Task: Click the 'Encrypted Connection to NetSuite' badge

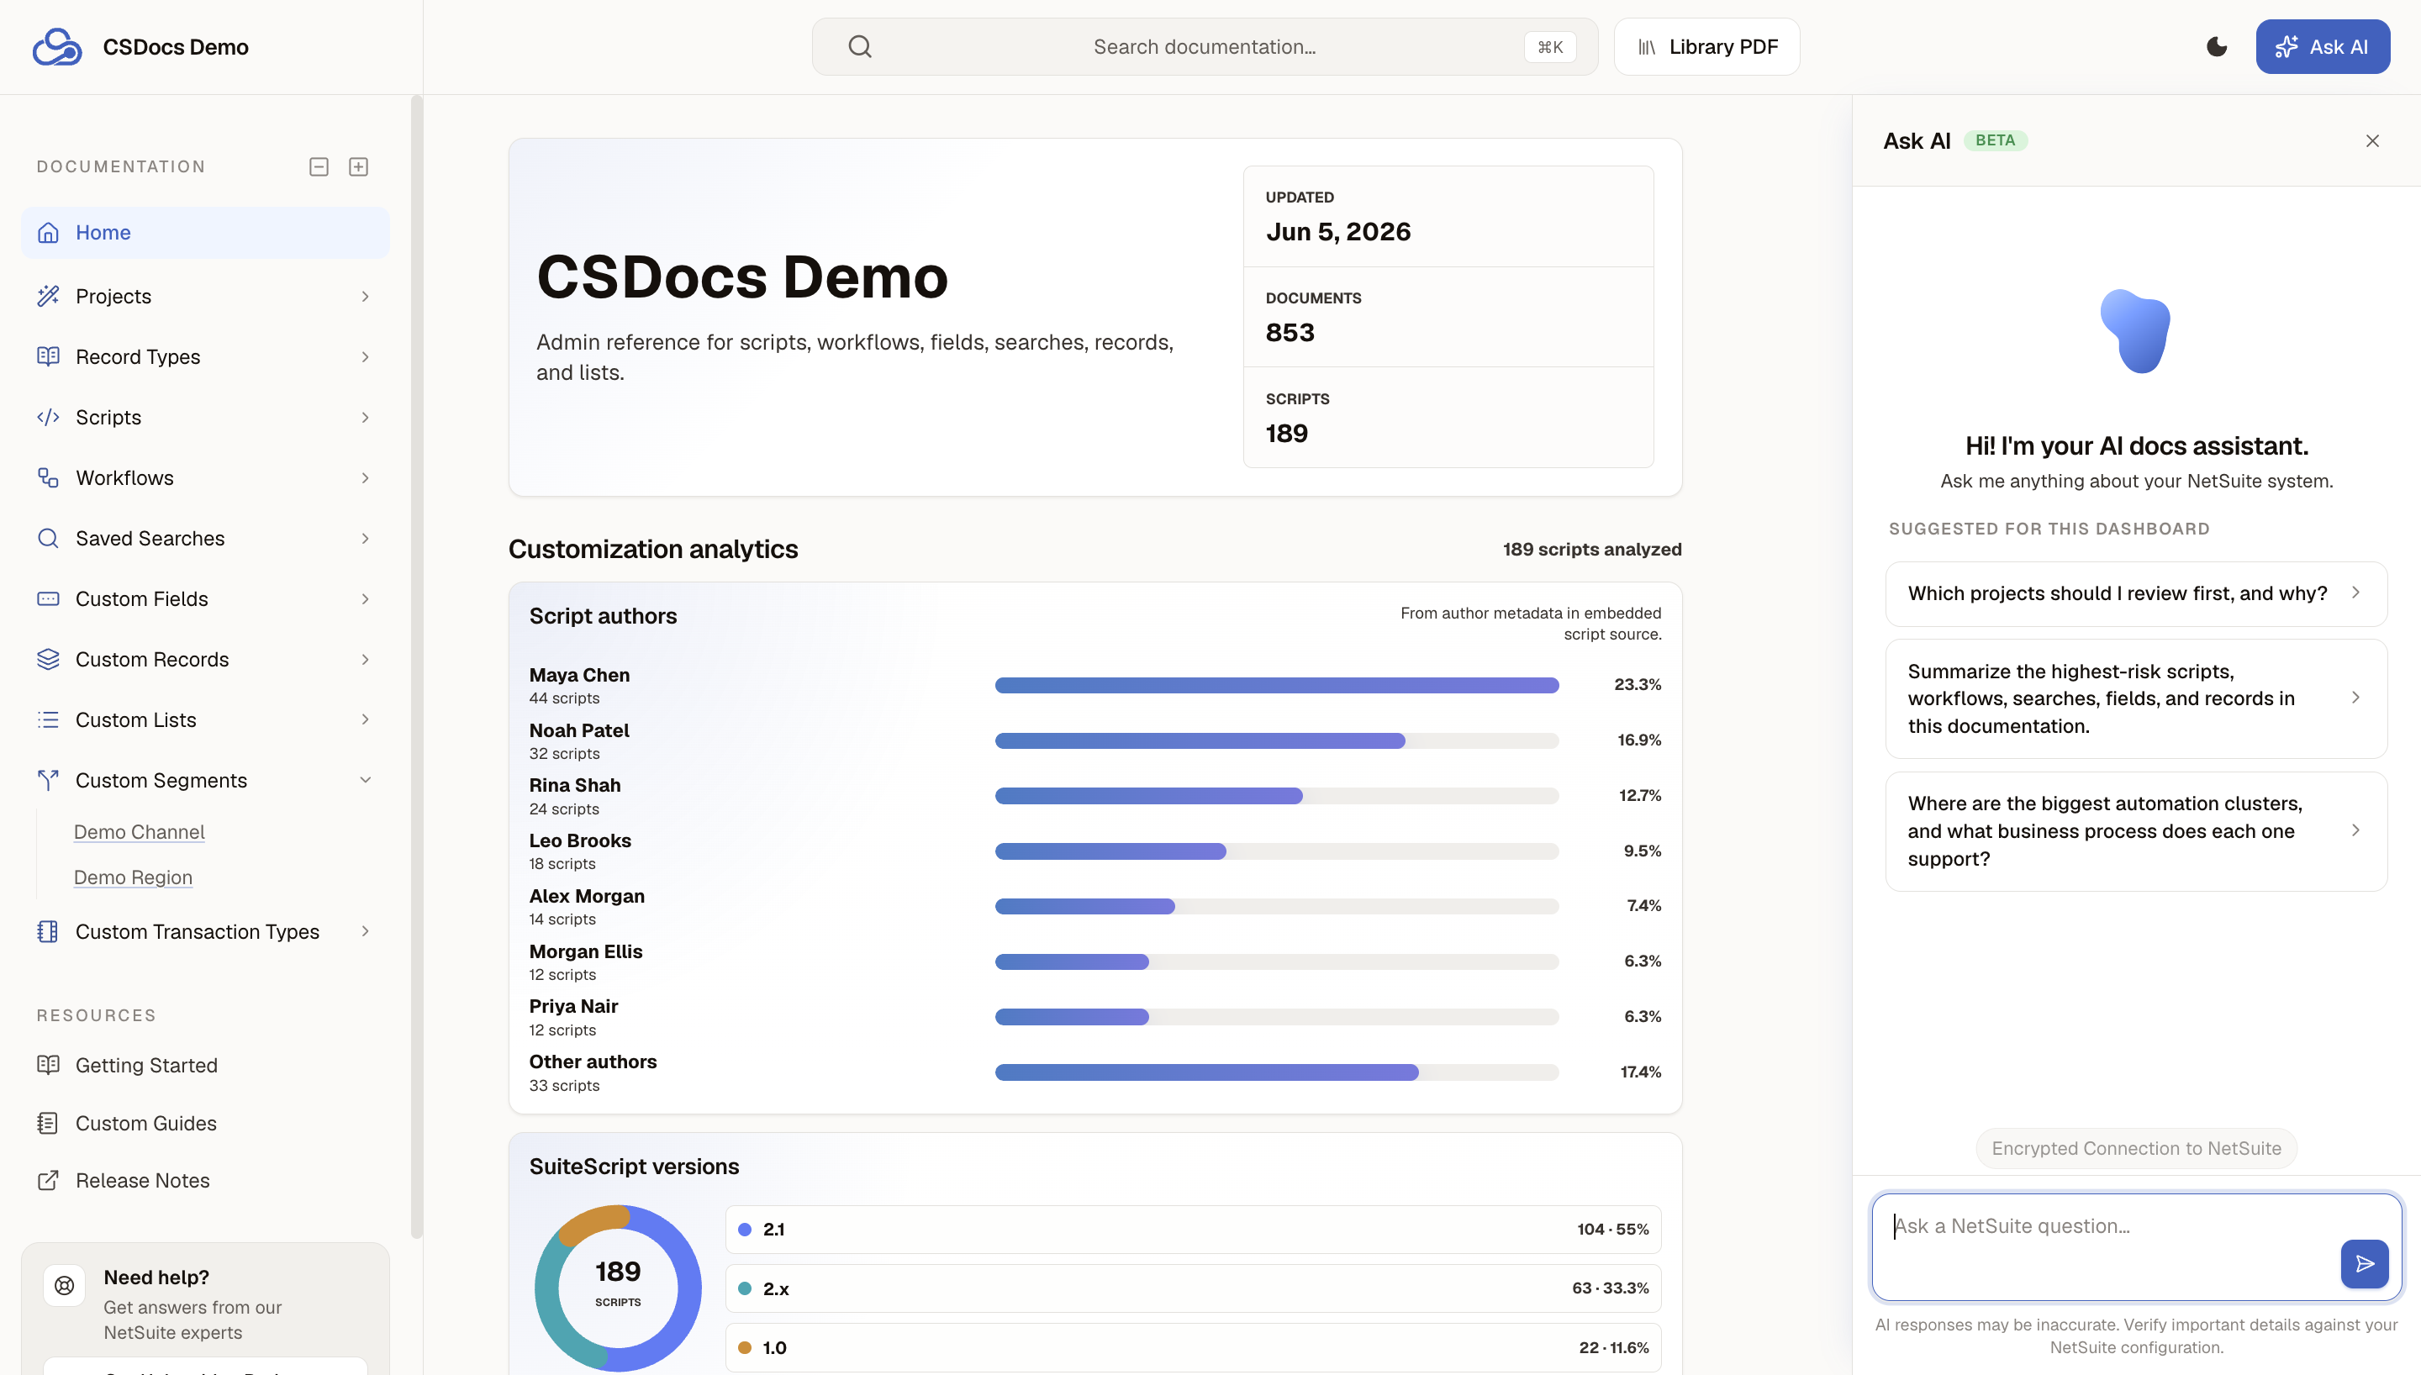Action: (x=2136, y=1148)
